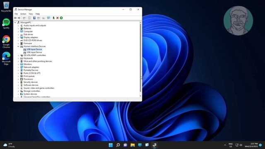Select the highlighted first USB Input Device
The height and width of the screenshot is (149, 265).
(x=34, y=49)
